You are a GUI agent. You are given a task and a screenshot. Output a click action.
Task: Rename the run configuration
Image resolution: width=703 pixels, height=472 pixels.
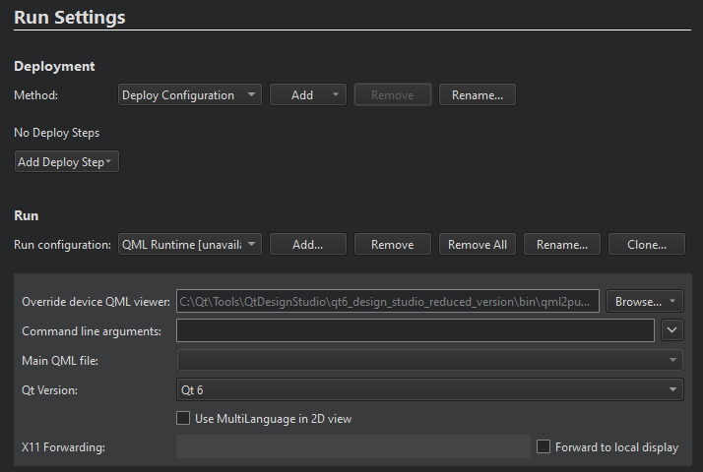(x=561, y=245)
